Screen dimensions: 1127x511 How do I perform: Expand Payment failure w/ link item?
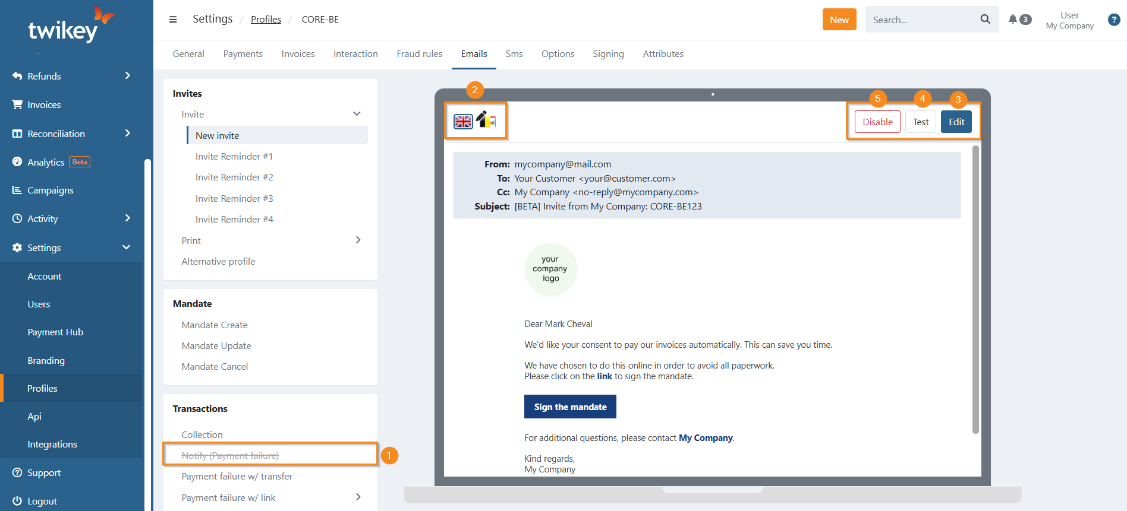point(358,497)
